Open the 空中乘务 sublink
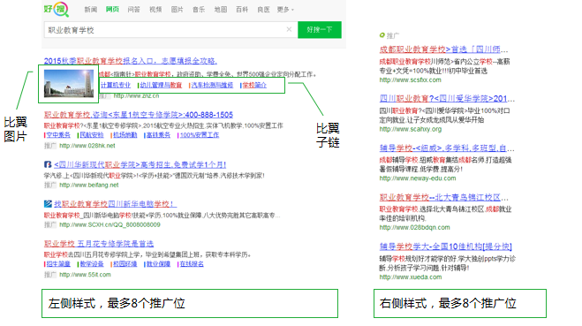Image resolution: width=582 pixels, height=326 pixels. [x=58, y=135]
